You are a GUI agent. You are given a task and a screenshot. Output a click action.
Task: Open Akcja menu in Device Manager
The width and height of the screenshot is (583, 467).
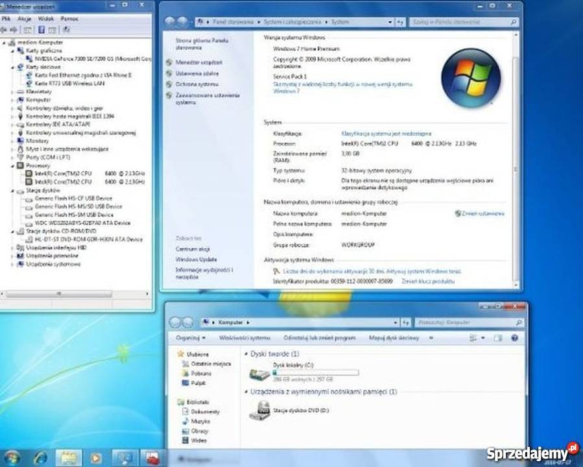click(25, 19)
